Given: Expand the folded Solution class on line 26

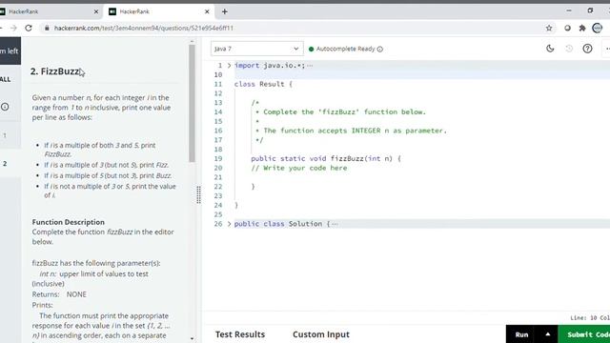Looking at the screenshot, I should pos(229,224).
